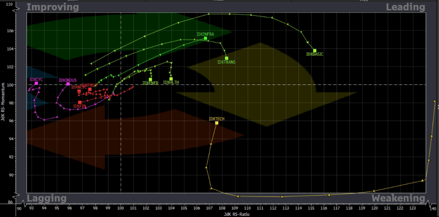This screenshot has width=439, height=217.
Task: Select the IDXENER square marker
Action: [150, 79]
